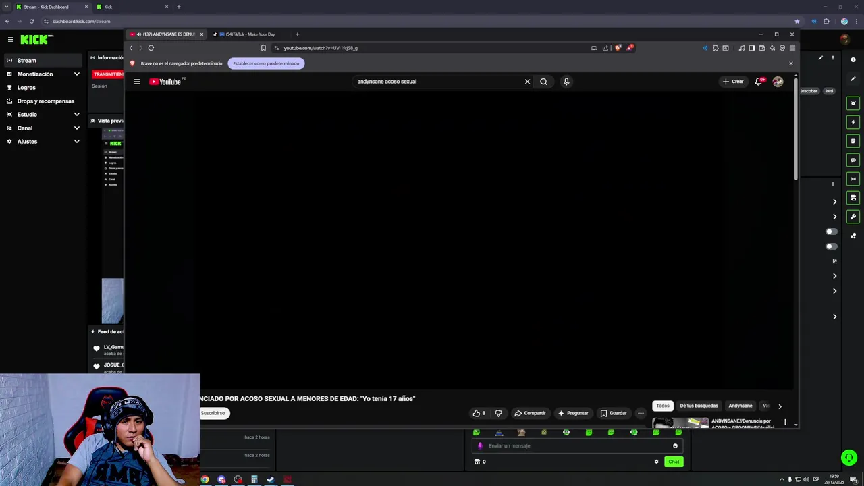The width and height of the screenshot is (864, 486).
Task: Open Brave Leo AI sparkle icon
Action: (772, 48)
